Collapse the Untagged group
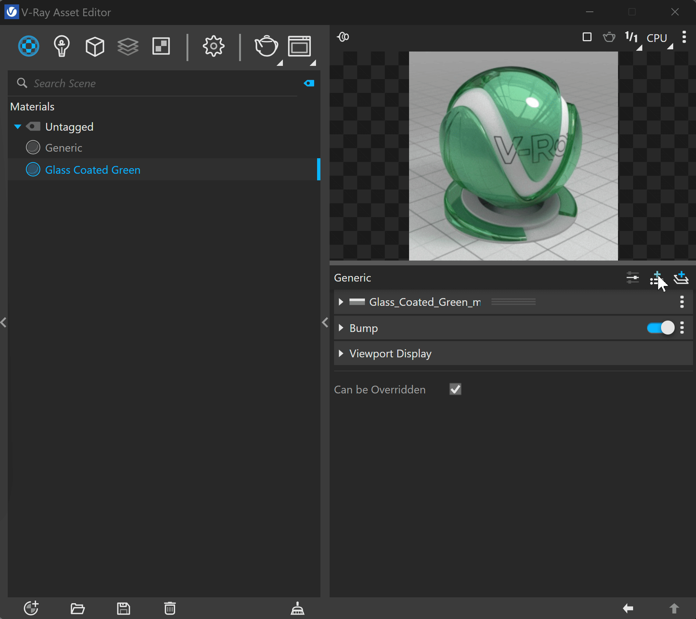The image size is (696, 619). (x=17, y=127)
